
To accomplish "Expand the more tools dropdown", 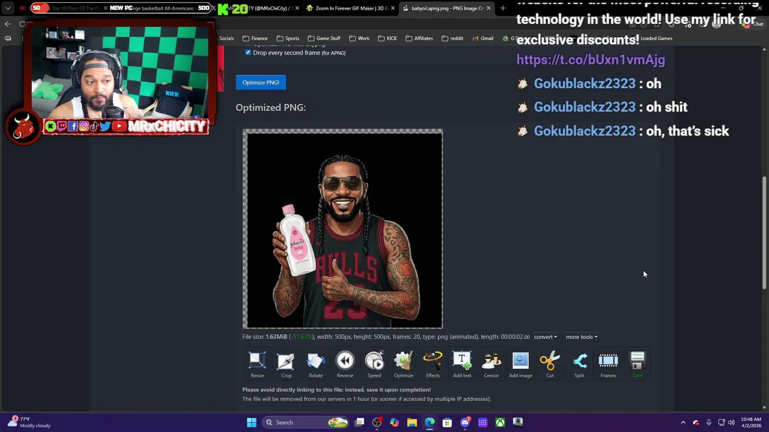I will click(x=581, y=337).
